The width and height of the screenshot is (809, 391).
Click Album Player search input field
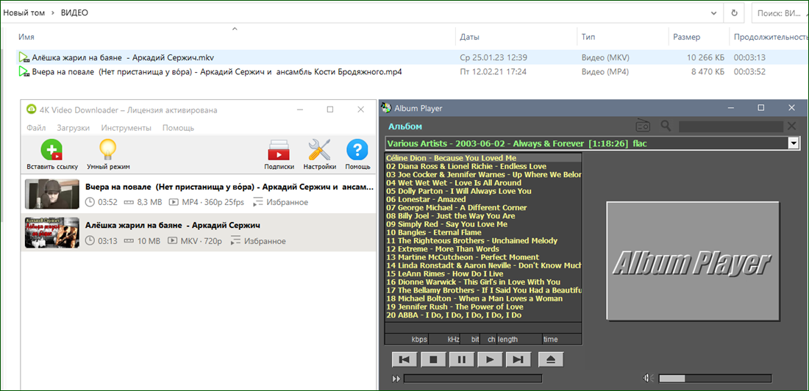point(731,126)
